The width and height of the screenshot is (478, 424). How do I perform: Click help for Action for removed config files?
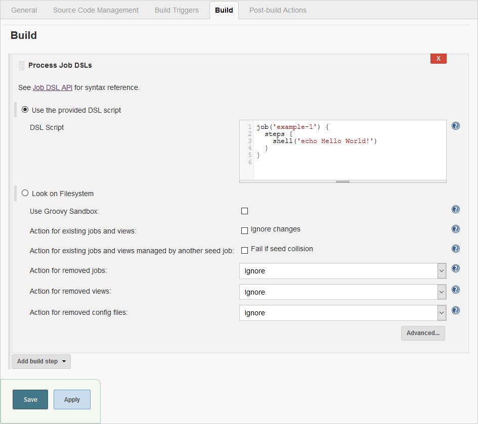point(456,310)
